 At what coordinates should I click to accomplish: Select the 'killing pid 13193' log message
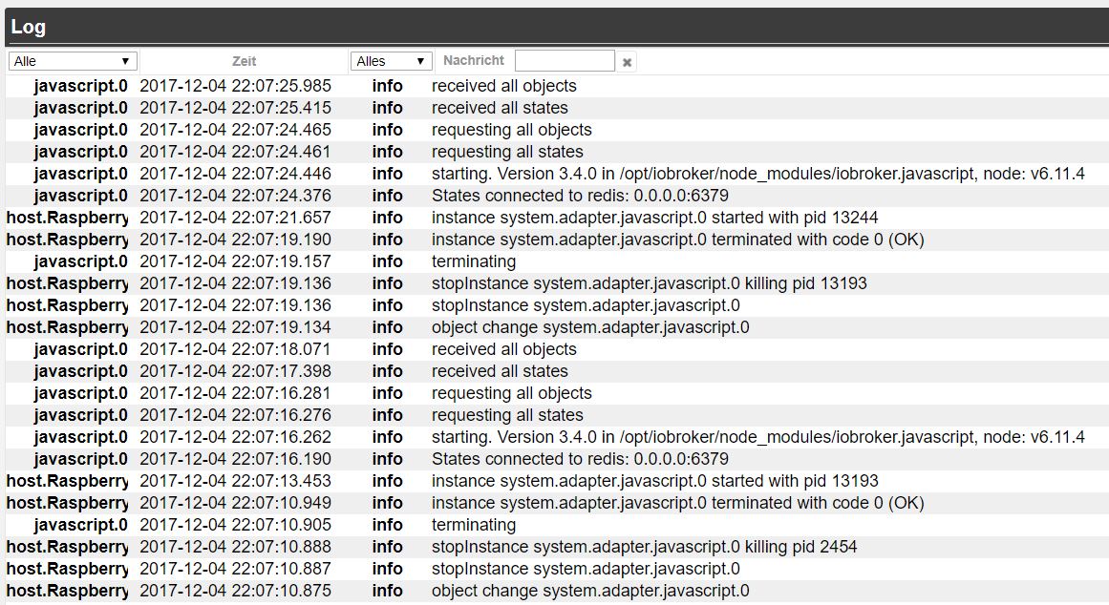(x=650, y=283)
